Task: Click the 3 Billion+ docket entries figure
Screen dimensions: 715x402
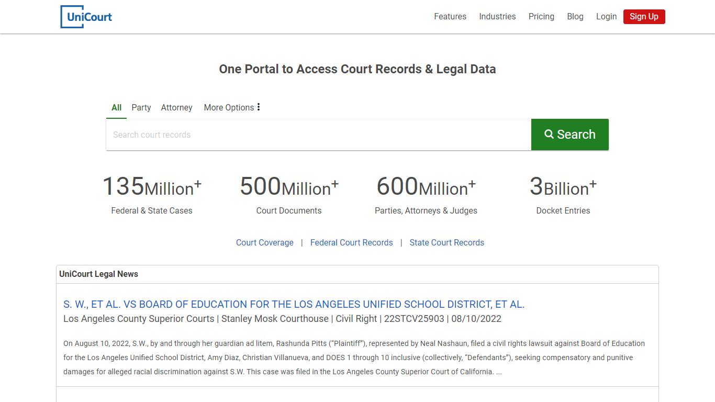Action: (563, 187)
